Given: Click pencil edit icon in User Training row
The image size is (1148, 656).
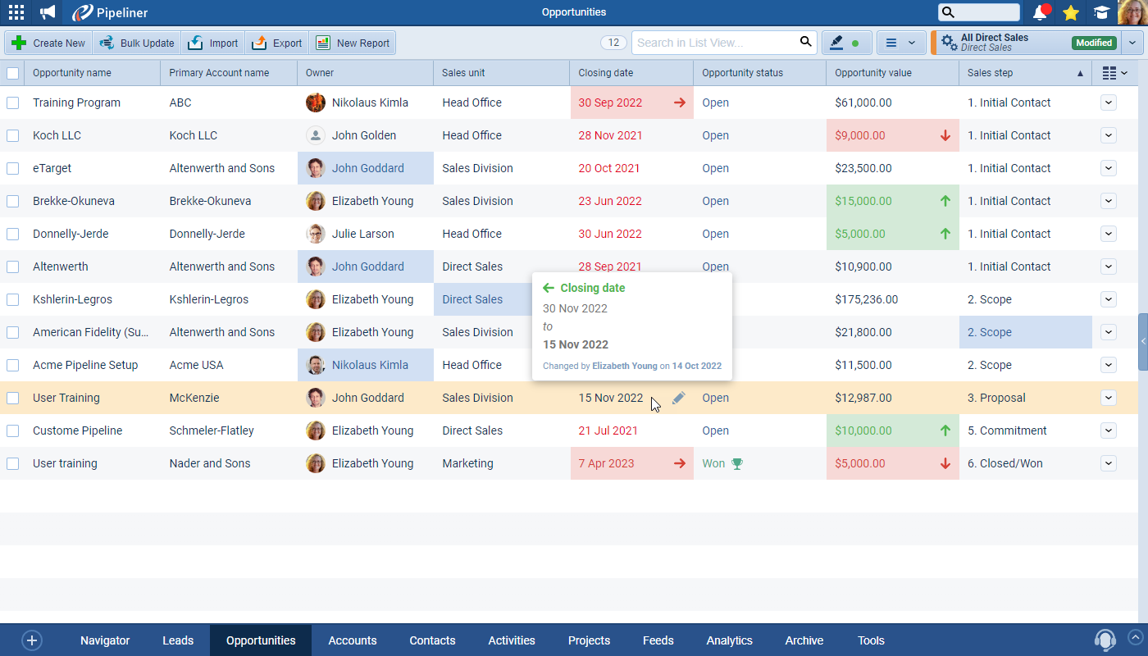Looking at the screenshot, I should coord(678,398).
